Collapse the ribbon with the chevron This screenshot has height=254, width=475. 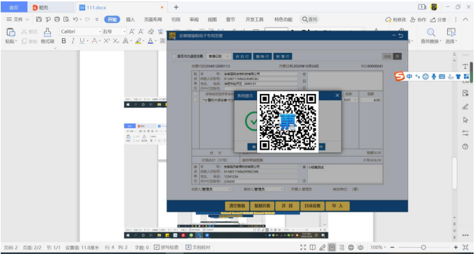[x=466, y=19]
